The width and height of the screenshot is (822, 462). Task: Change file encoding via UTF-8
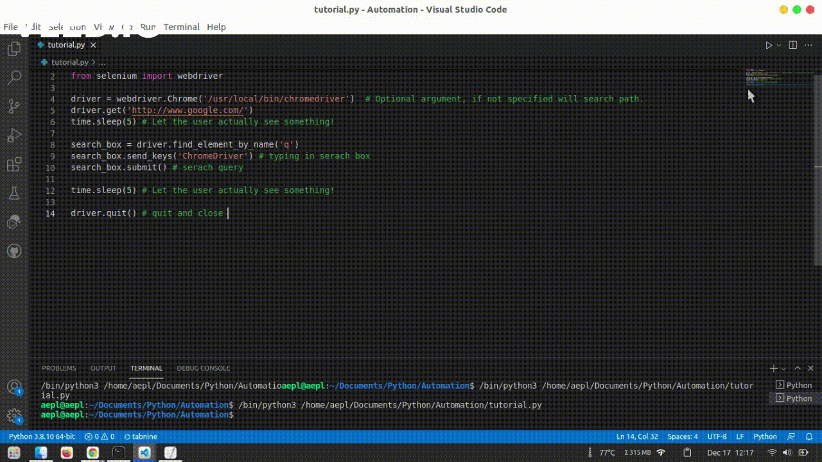point(717,436)
